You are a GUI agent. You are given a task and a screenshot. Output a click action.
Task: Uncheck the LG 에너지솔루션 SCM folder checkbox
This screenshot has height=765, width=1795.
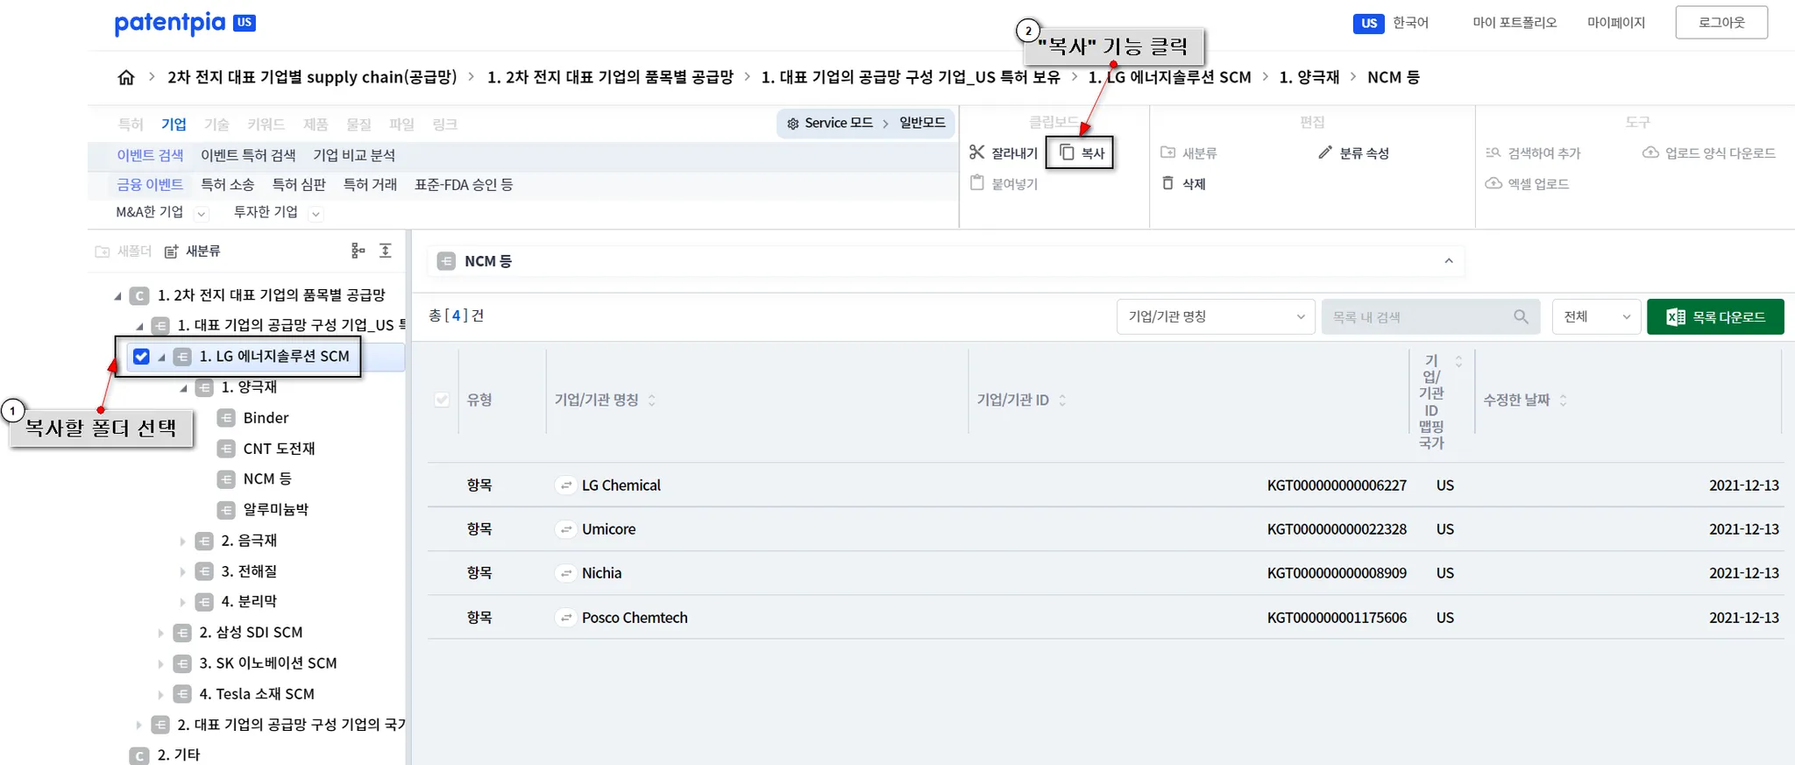pos(141,357)
